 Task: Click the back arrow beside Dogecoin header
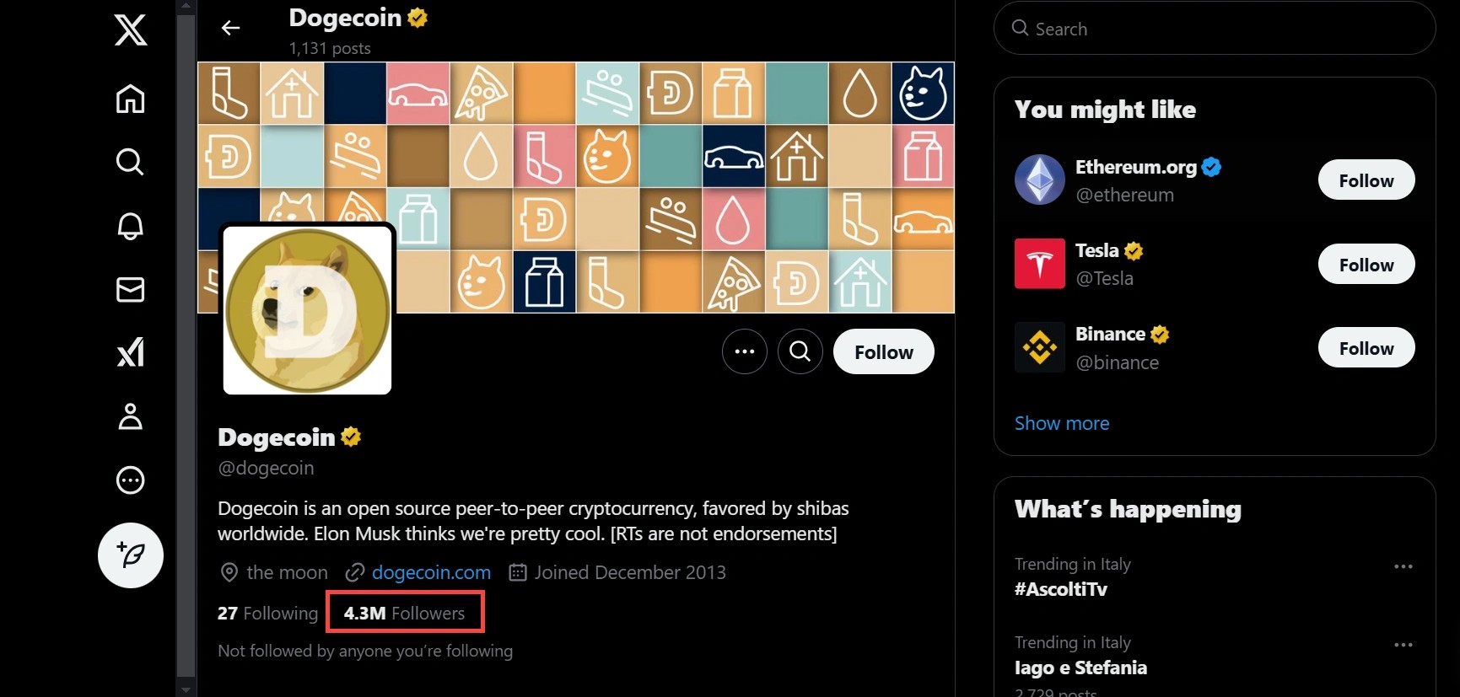pyautogui.click(x=230, y=29)
